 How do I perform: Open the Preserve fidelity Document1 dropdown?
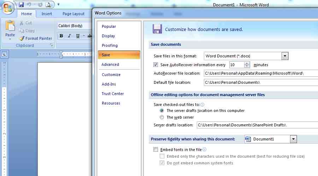(x=293, y=139)
